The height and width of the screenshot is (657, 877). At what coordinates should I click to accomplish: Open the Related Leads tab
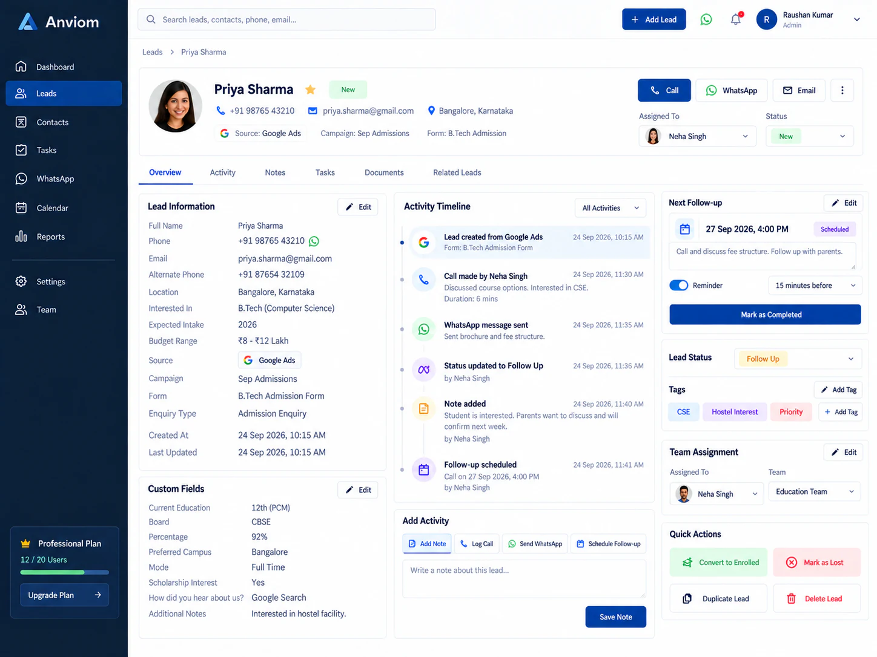point(457,172)
